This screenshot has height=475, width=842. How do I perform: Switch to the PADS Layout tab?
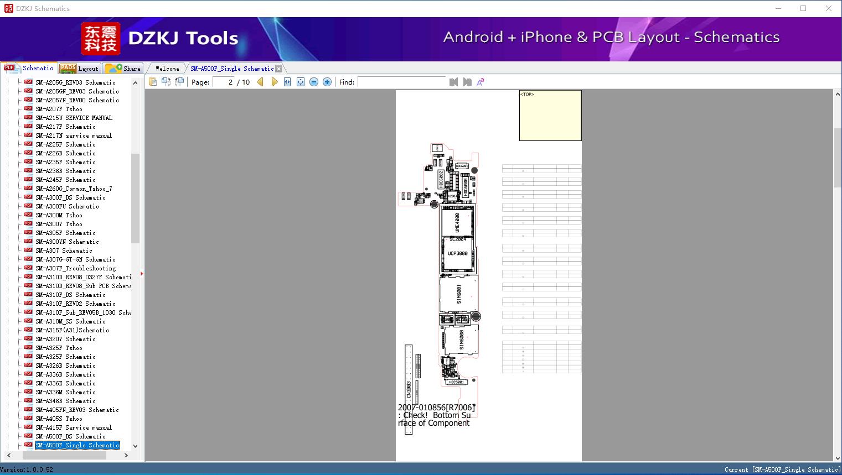pyautogui.click(x=79, y=69)
